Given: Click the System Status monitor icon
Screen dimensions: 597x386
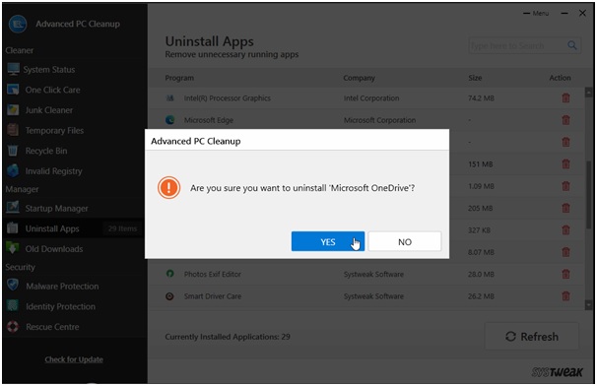Looking at the screenshot, I should pyautogui.click(x=14, y=69).
